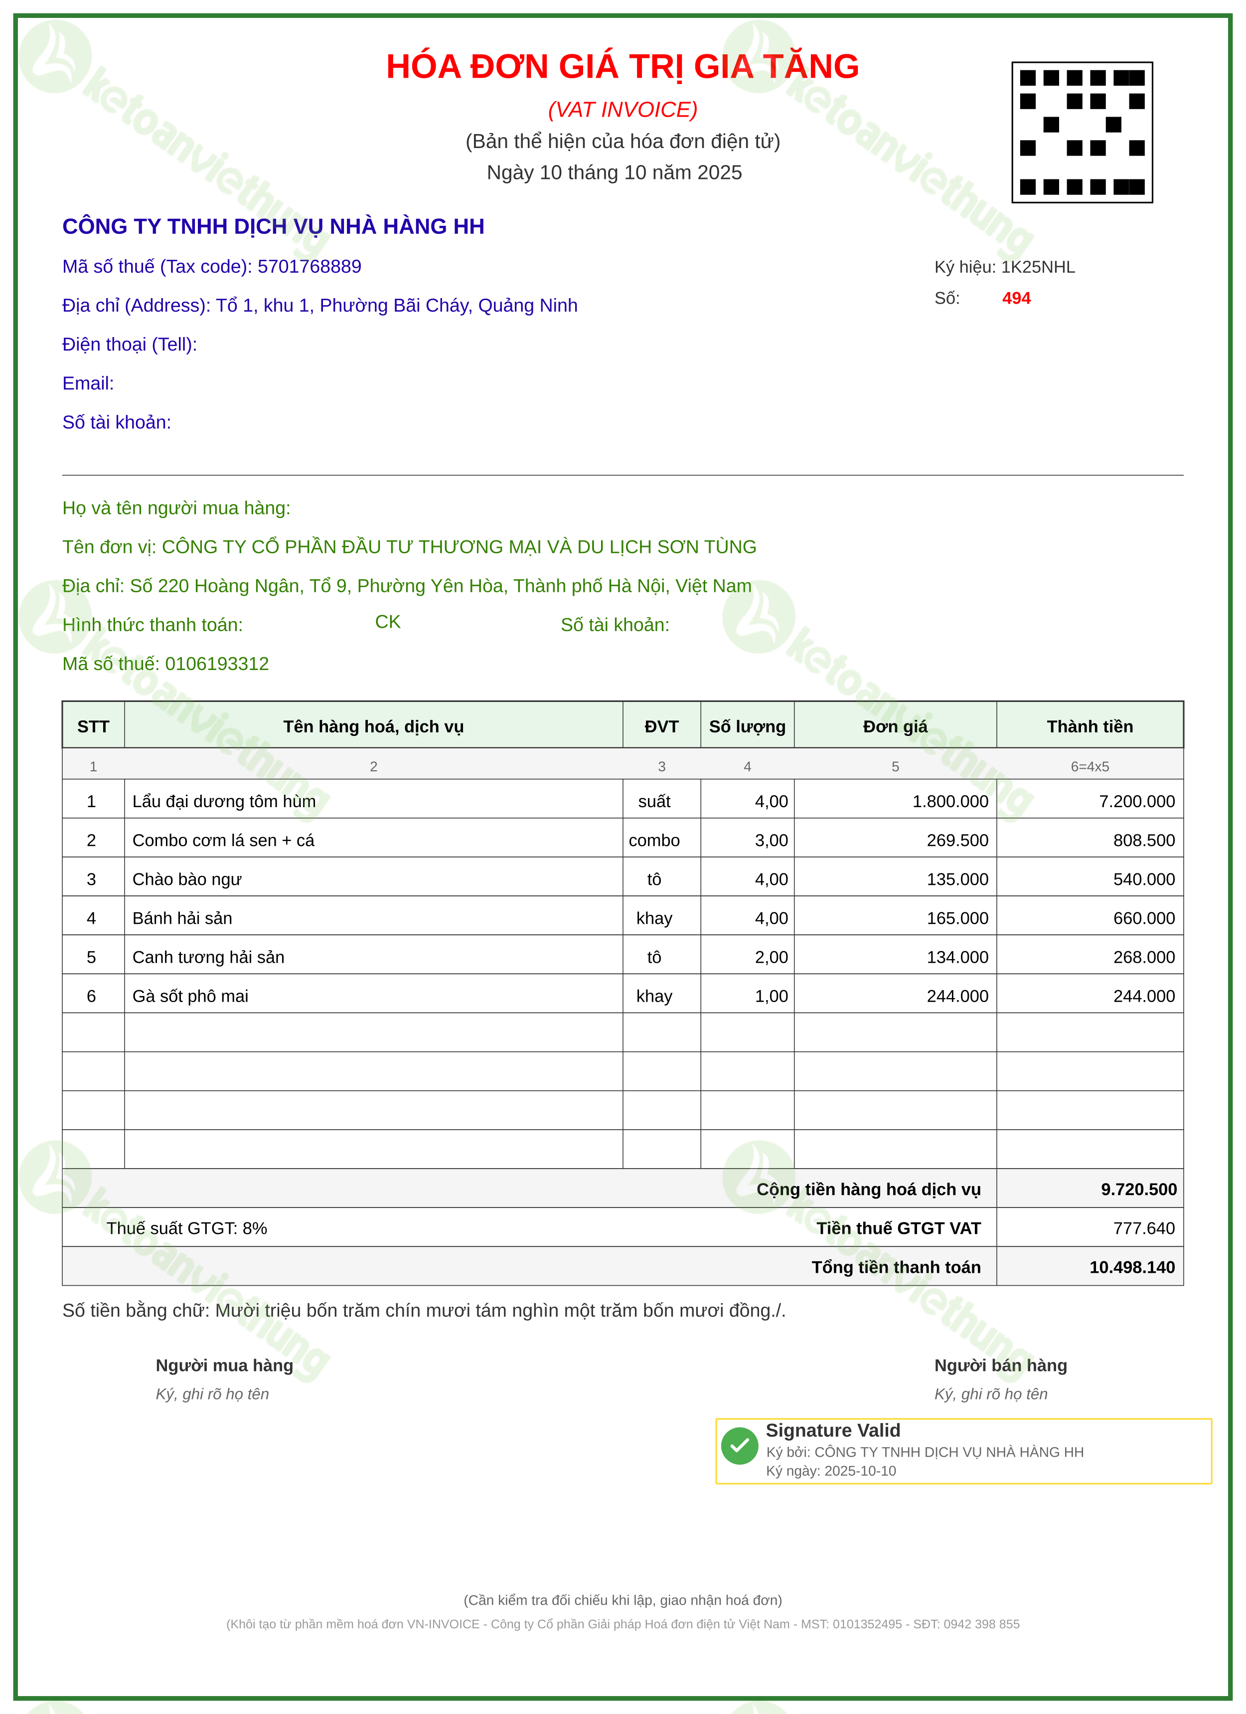Click the watermark logo in top-left corner
Screen dimensions: 1246x1714
click(x=55, y=57)
